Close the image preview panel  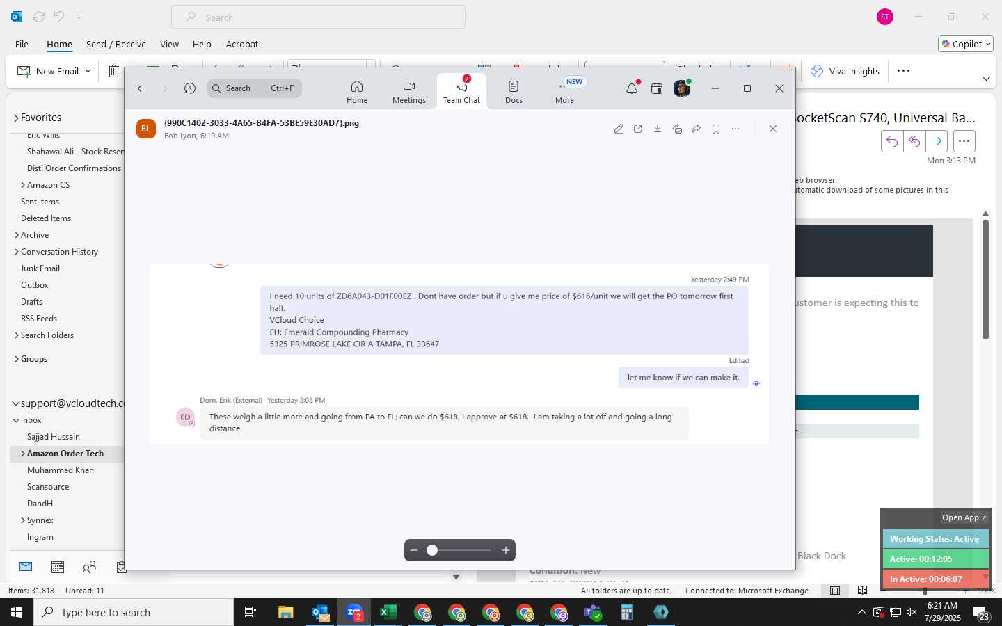pyautogui.click(x=773, y=129)
